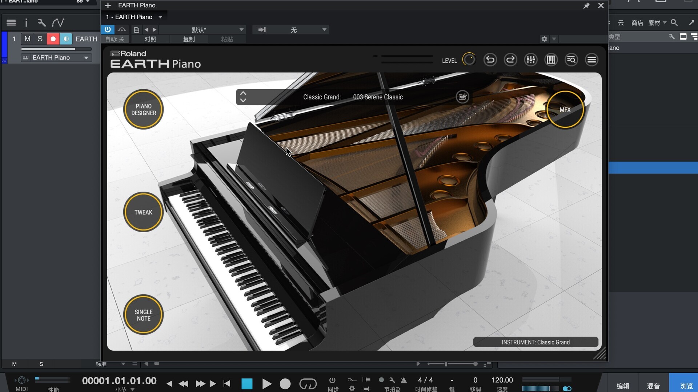This screenshot has width=698, height=392.
Task: Open the 云 browser tab
Action: coord(621,23)
